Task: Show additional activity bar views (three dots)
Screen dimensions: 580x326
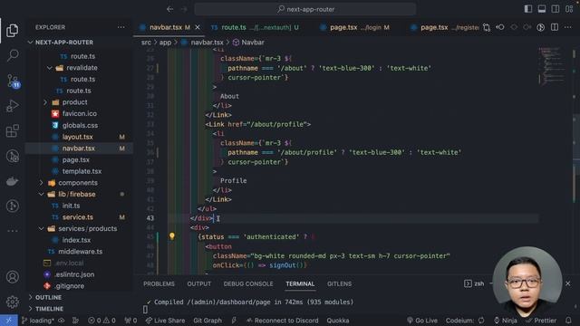Action: (x=12, y=231)
